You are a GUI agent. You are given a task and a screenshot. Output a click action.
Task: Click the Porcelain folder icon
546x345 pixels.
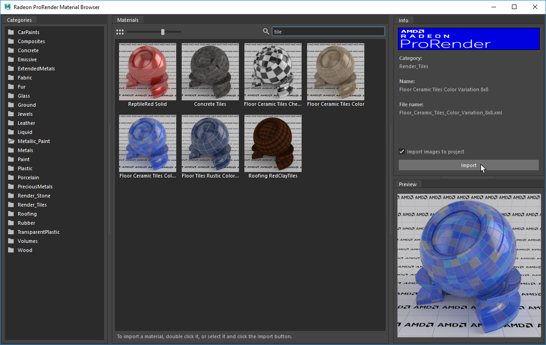click(11, 177)
